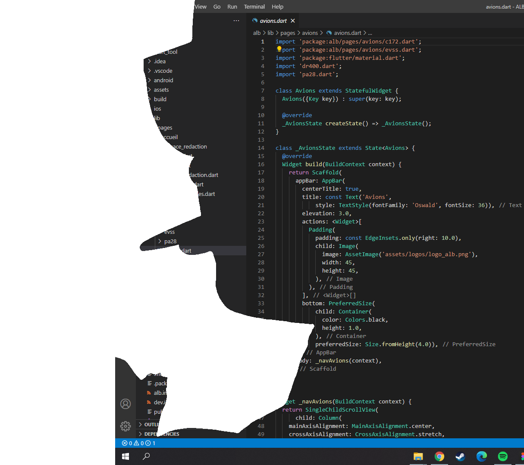Expand the android folder in Explorer

(x=163, y=80)
